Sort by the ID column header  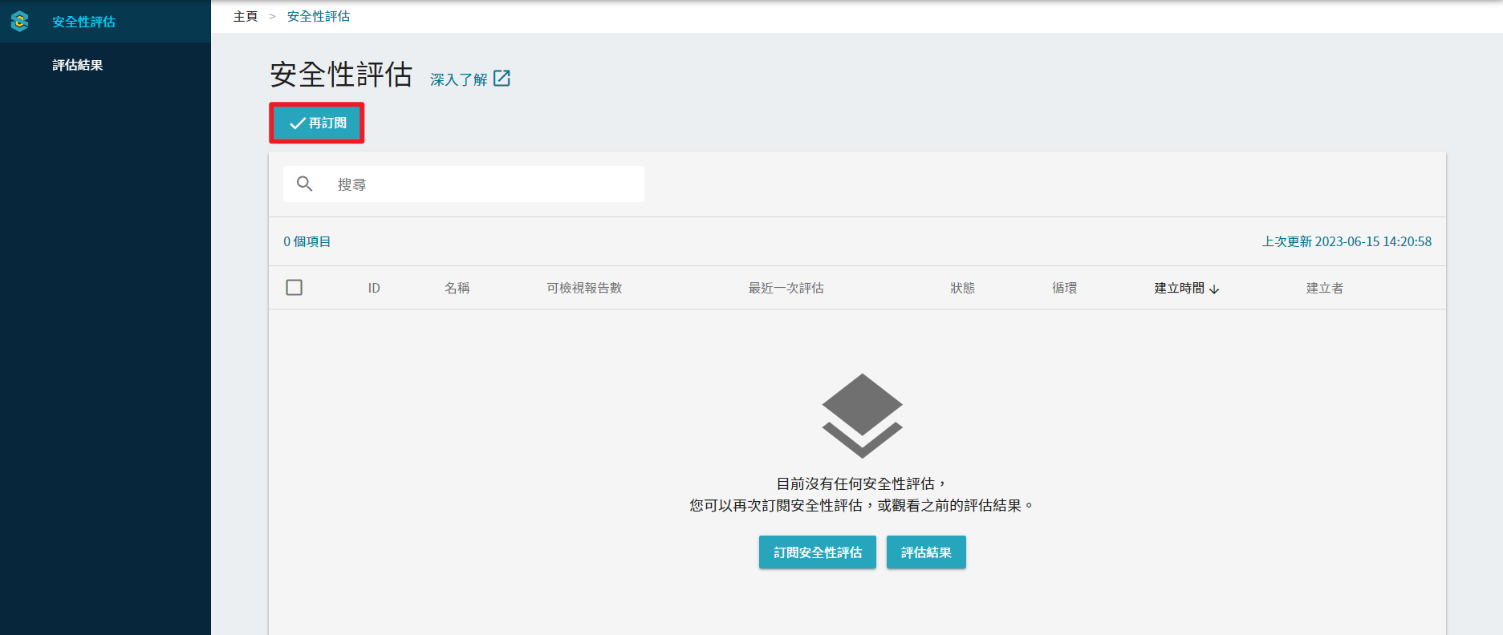pos(374,288)
